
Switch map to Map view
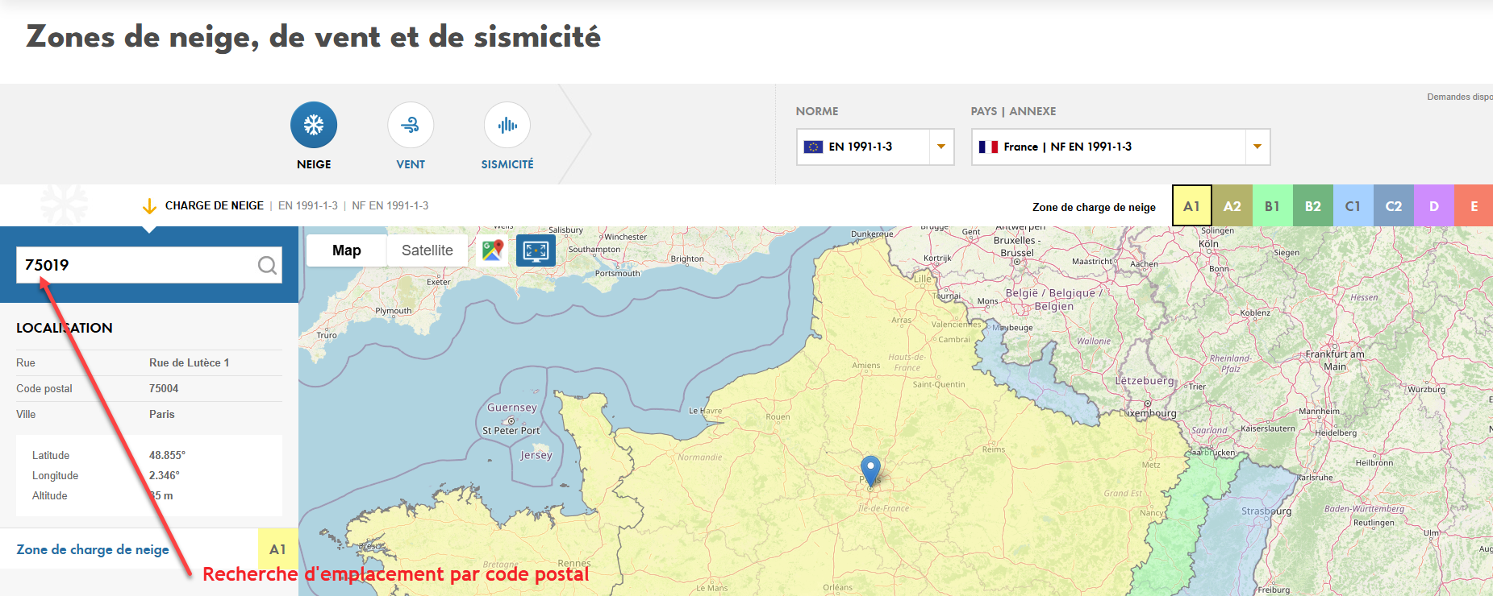pyautogui.click(x=347, y=250)
